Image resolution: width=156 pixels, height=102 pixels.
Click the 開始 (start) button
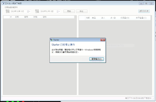69,11
